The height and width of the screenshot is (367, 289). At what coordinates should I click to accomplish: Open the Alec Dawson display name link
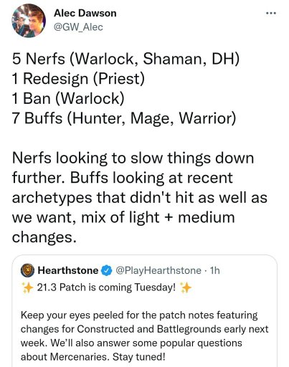85,13
